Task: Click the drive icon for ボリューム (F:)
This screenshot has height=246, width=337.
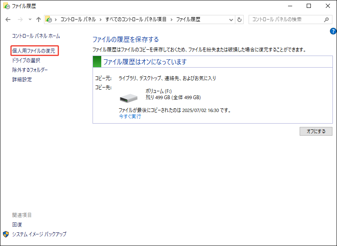Action: [129, 98]
